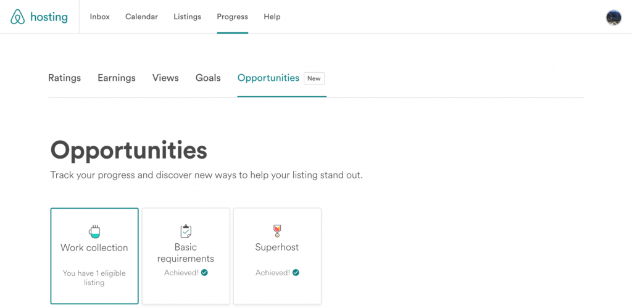Switch to the Ratings tab

[64, 78]
